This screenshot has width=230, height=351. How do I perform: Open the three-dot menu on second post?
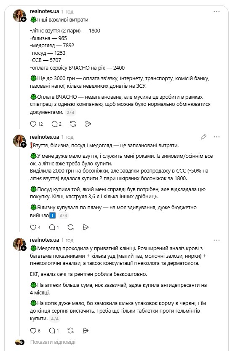(217, 137)
